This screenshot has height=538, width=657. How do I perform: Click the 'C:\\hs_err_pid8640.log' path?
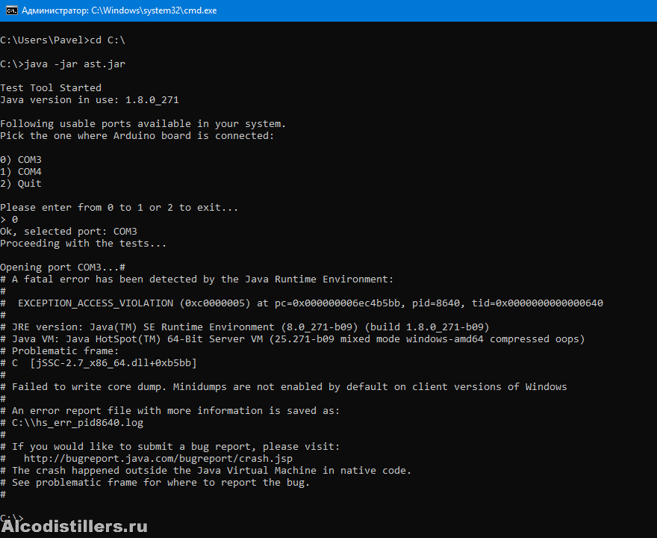pos(78,423)
